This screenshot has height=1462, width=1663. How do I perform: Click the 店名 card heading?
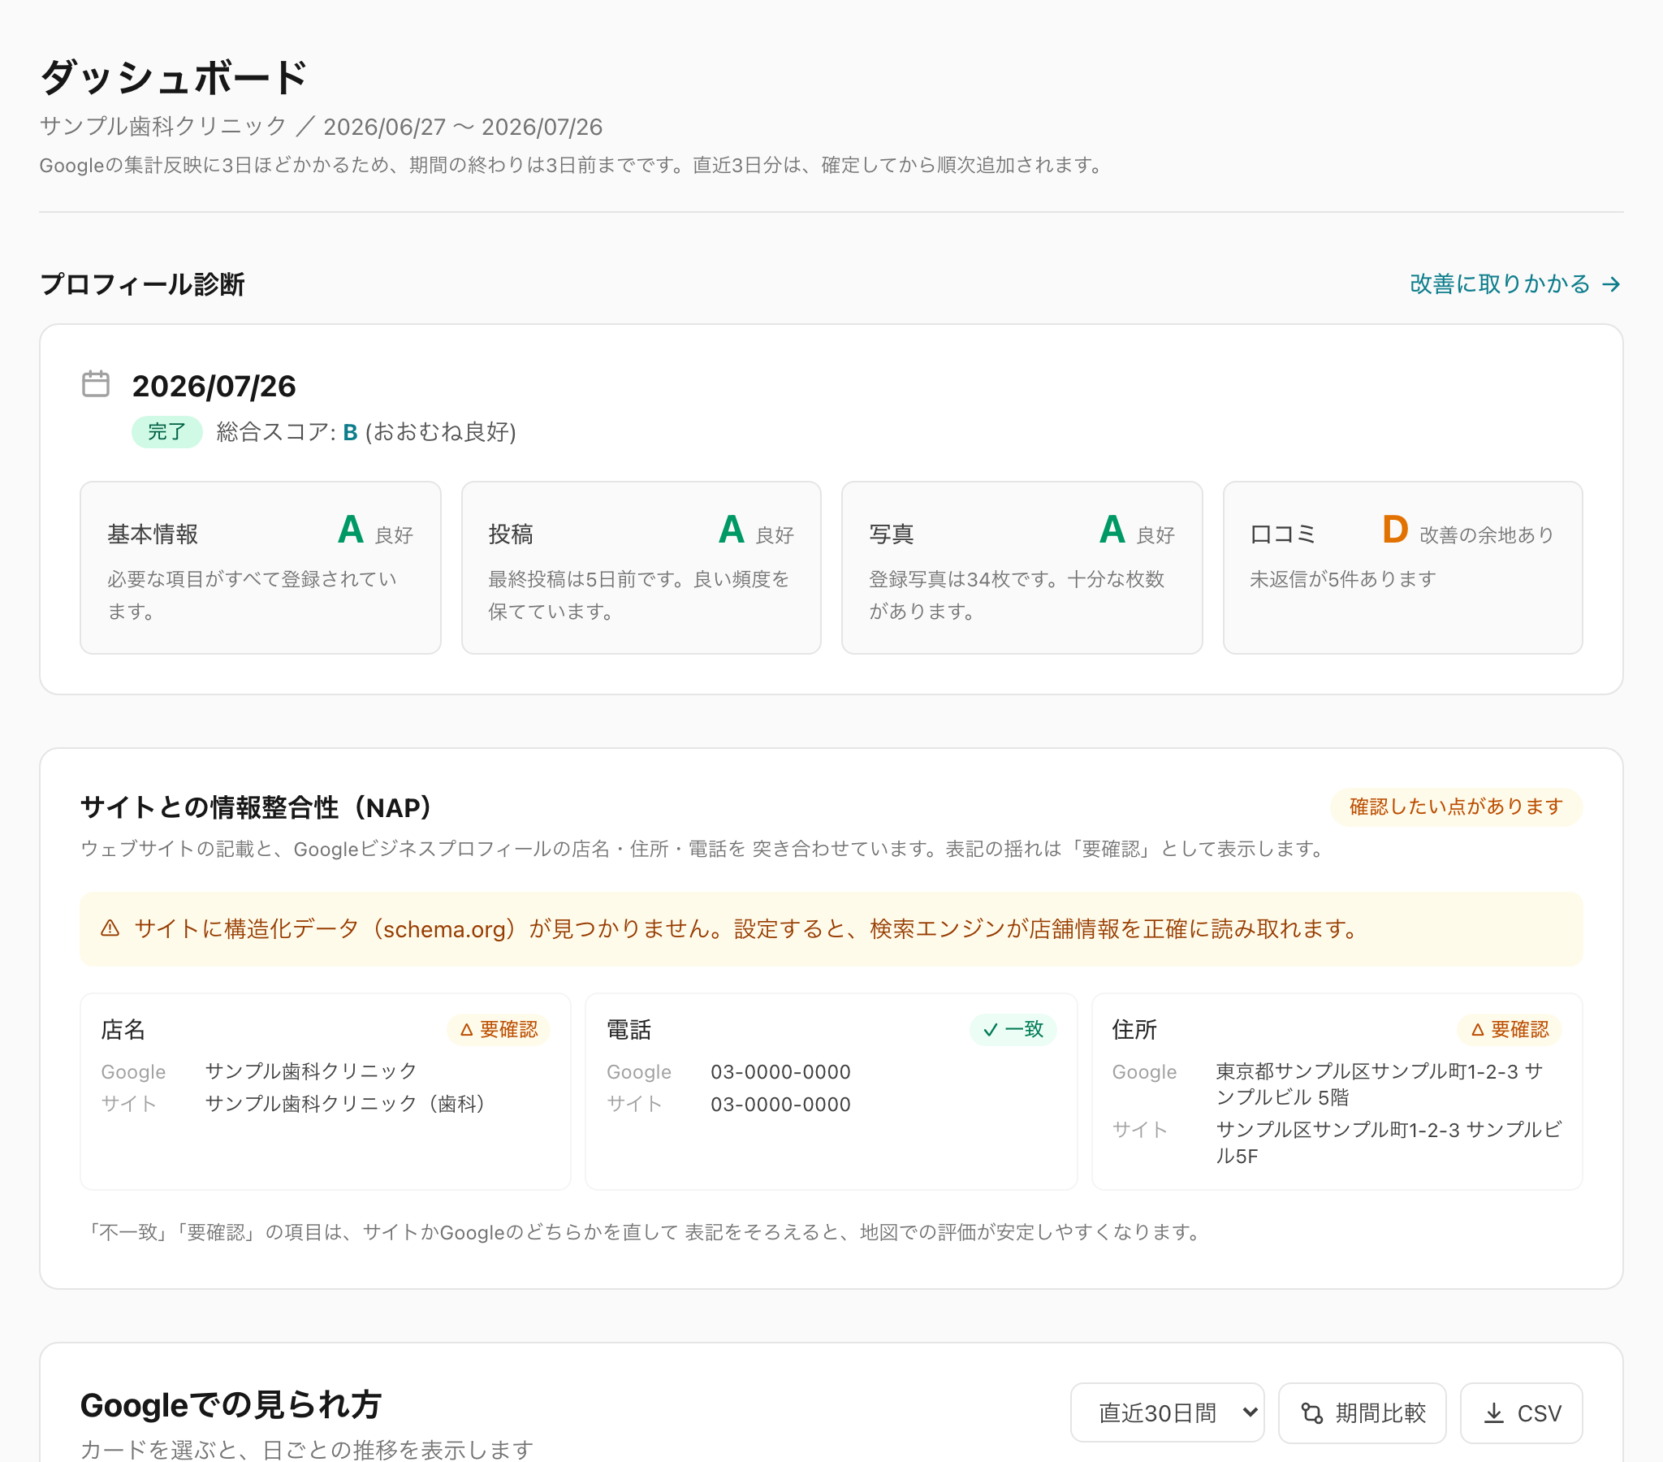(x=123, y=1030)
